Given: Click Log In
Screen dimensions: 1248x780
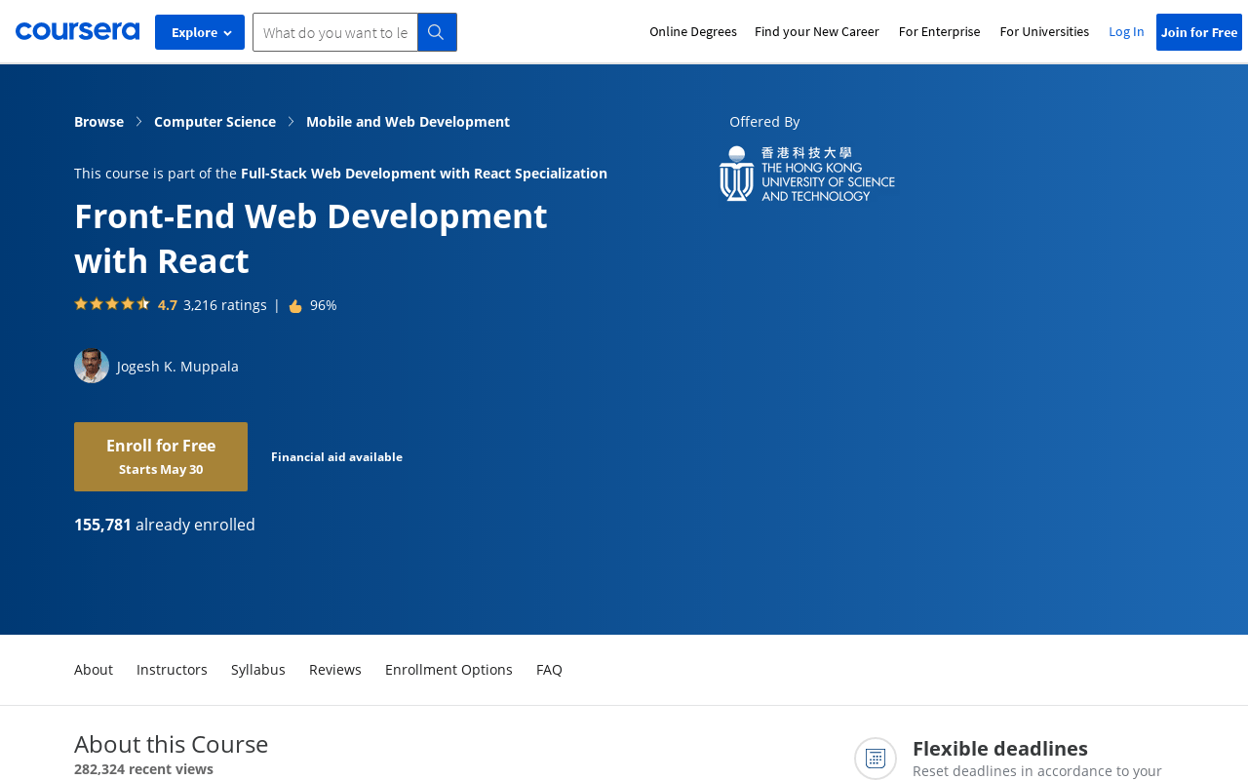Looking at the screenshot, I should [1126, 31].
